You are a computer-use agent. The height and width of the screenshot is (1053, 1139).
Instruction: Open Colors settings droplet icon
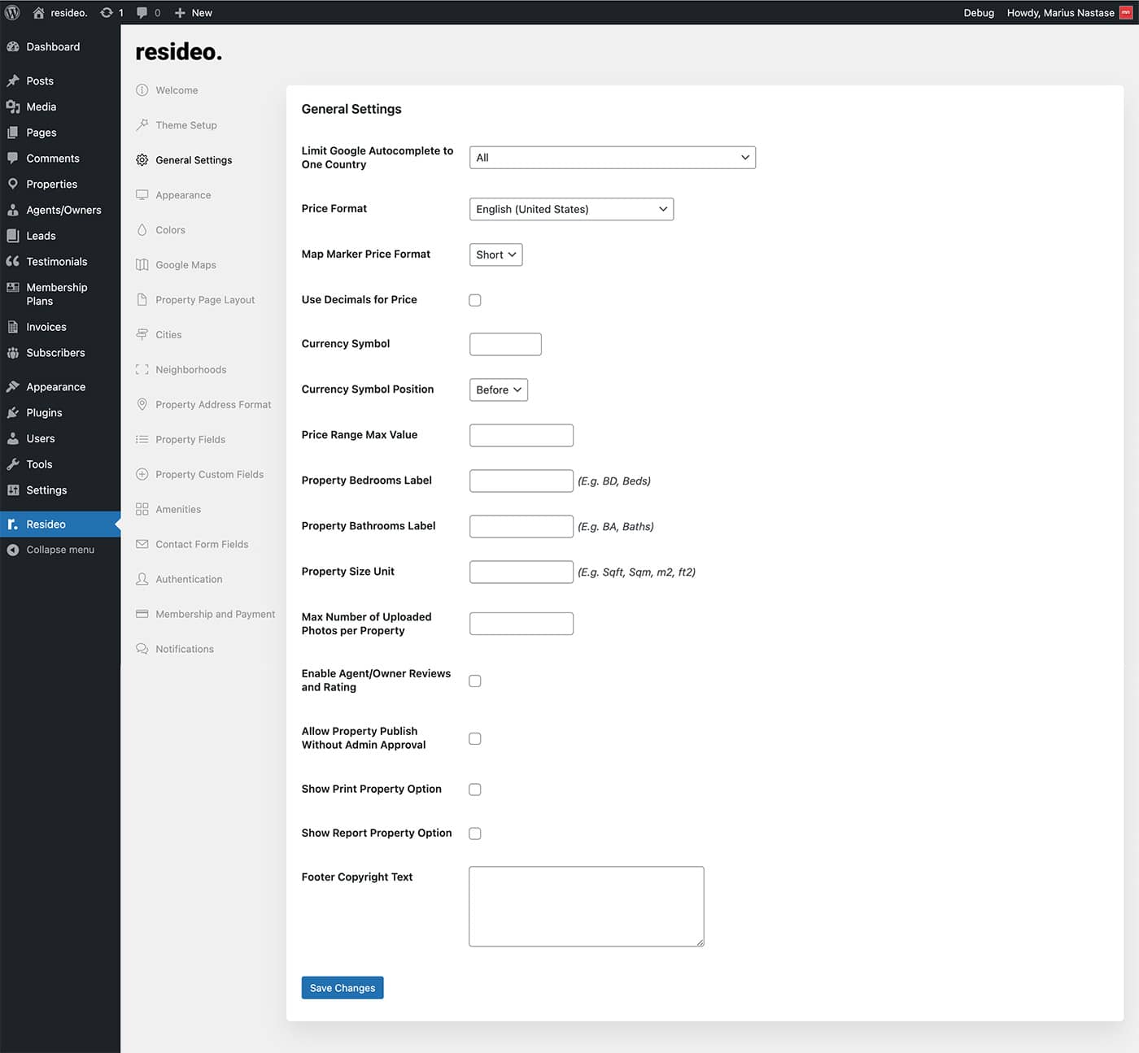pyautogui.click(x=142, y=230)
